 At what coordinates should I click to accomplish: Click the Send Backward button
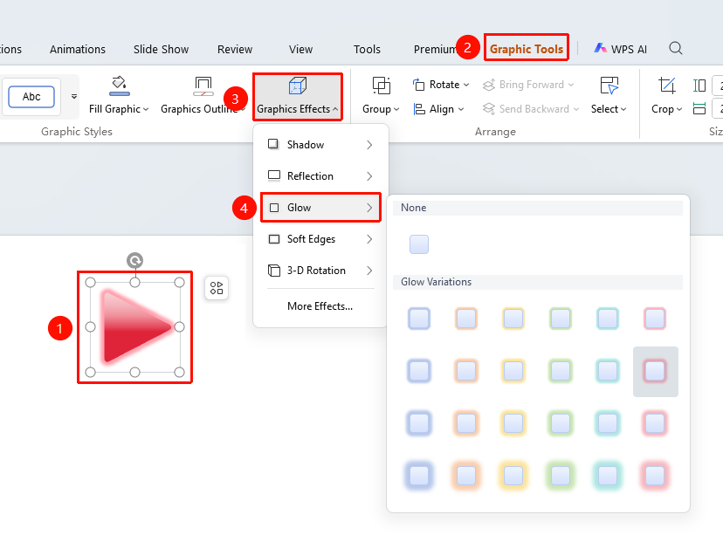(x=531, y=109)
